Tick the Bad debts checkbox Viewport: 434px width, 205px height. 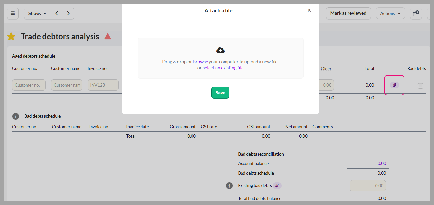(420, 86)
